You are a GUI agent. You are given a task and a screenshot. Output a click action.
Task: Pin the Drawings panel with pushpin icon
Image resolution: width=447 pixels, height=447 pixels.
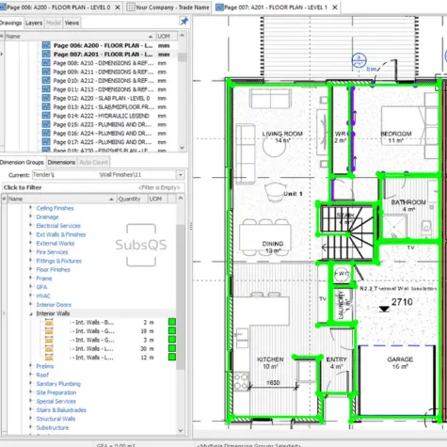184,22
